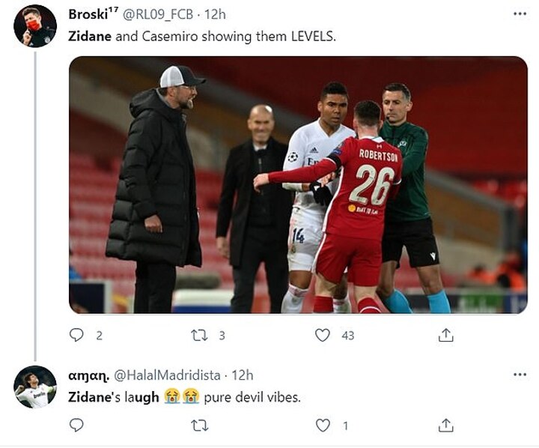Open more options on HalalMadridista's reply

[x=520, y=375]
